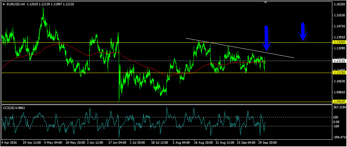Click the 19 Apr 12:00 time label
The width and height of the screenshot is (347, 147).
(x=32, y=143)
